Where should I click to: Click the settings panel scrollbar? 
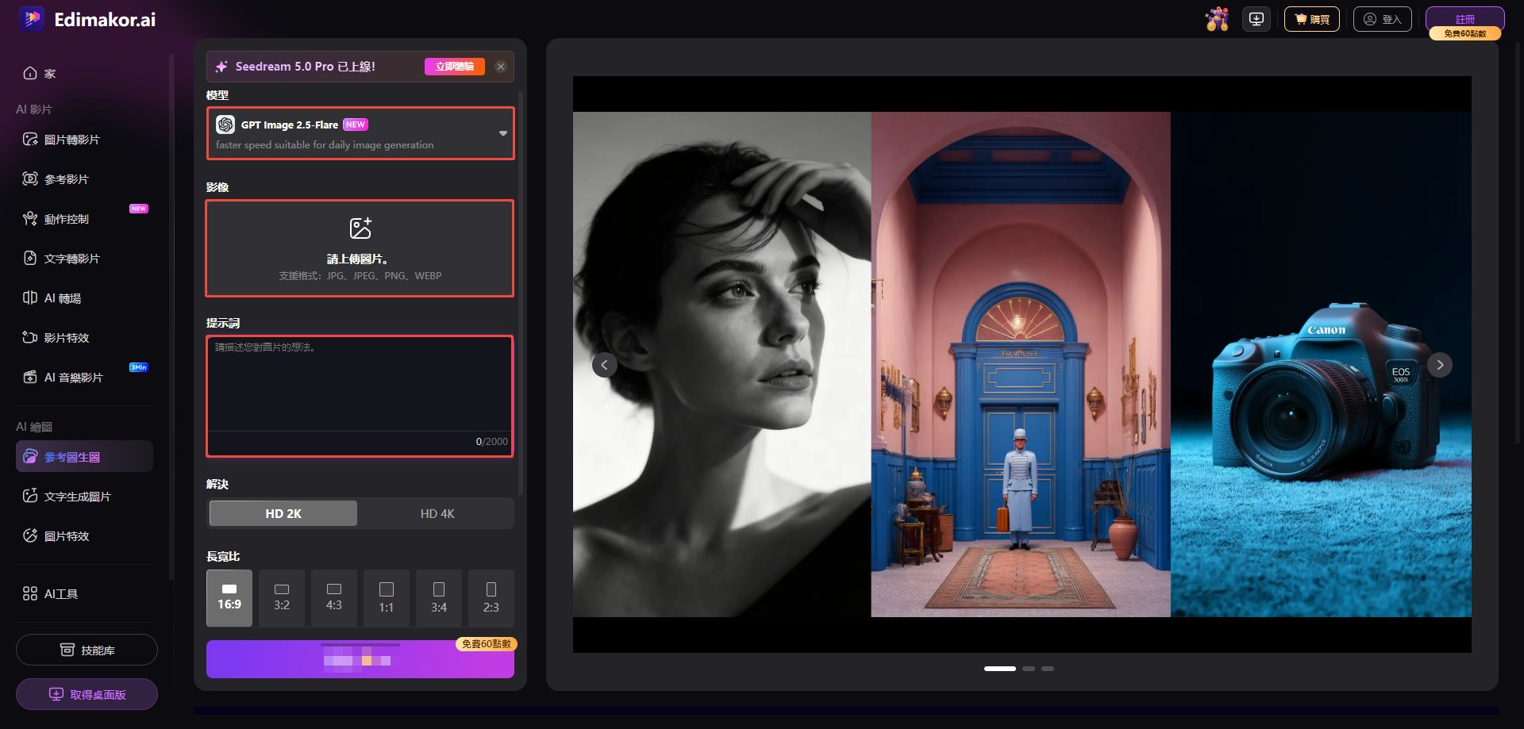[521, 294]
